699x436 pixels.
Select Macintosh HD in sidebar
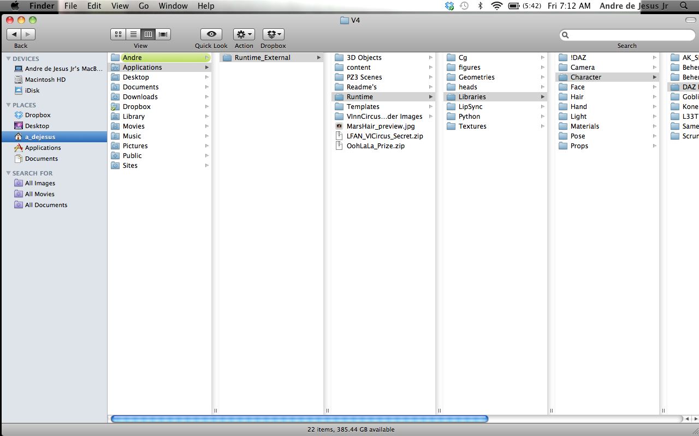54,80
